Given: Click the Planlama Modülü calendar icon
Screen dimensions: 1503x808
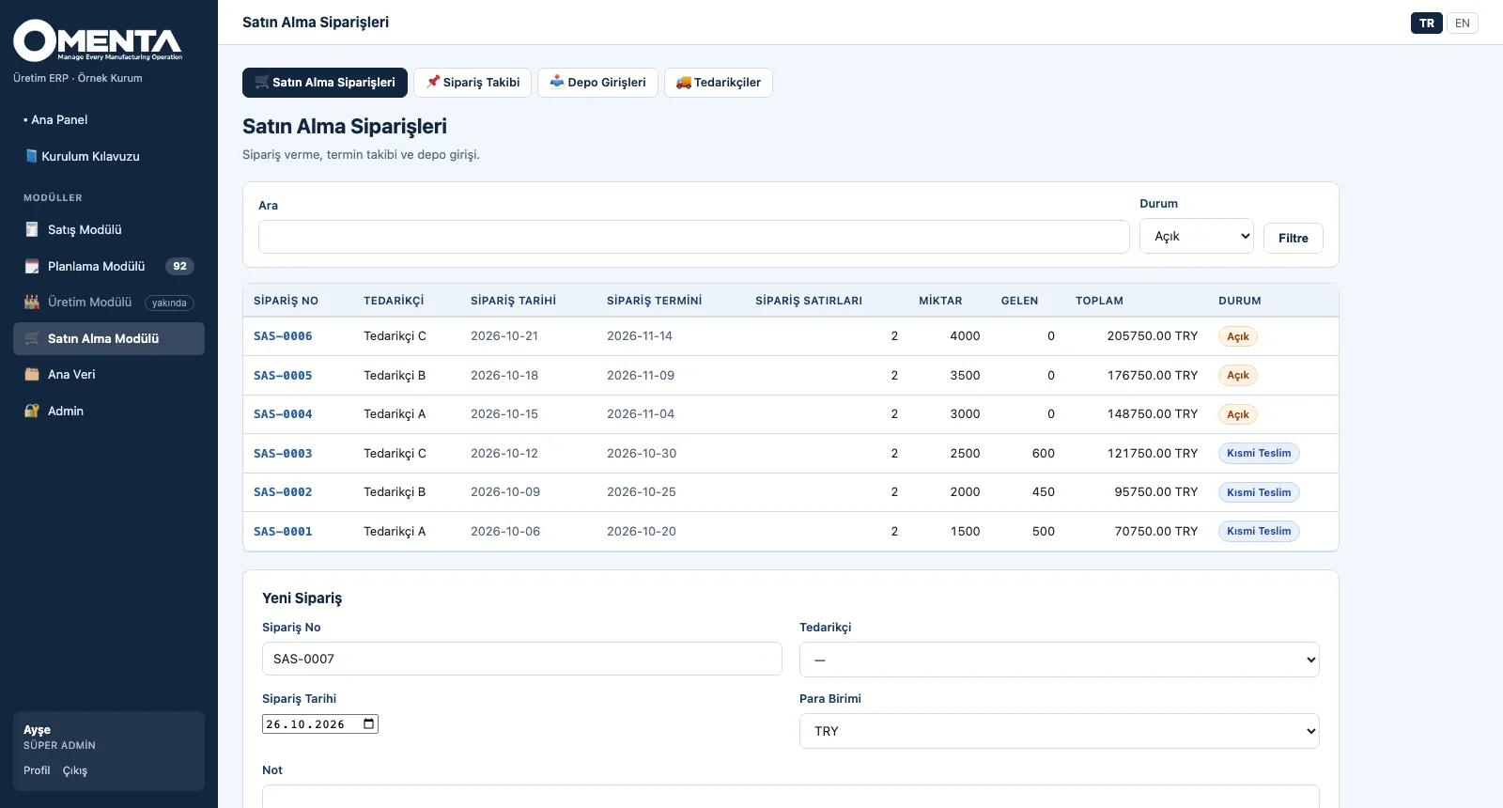Looking at the screenshot, I should tap(32, 266).
